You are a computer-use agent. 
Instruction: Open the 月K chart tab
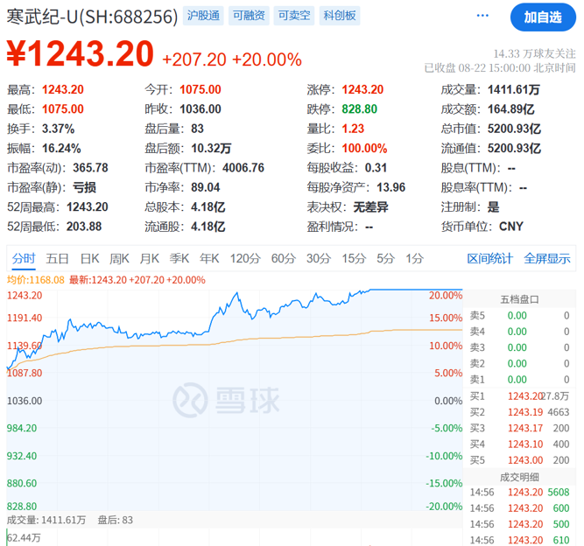coord(150,258)
